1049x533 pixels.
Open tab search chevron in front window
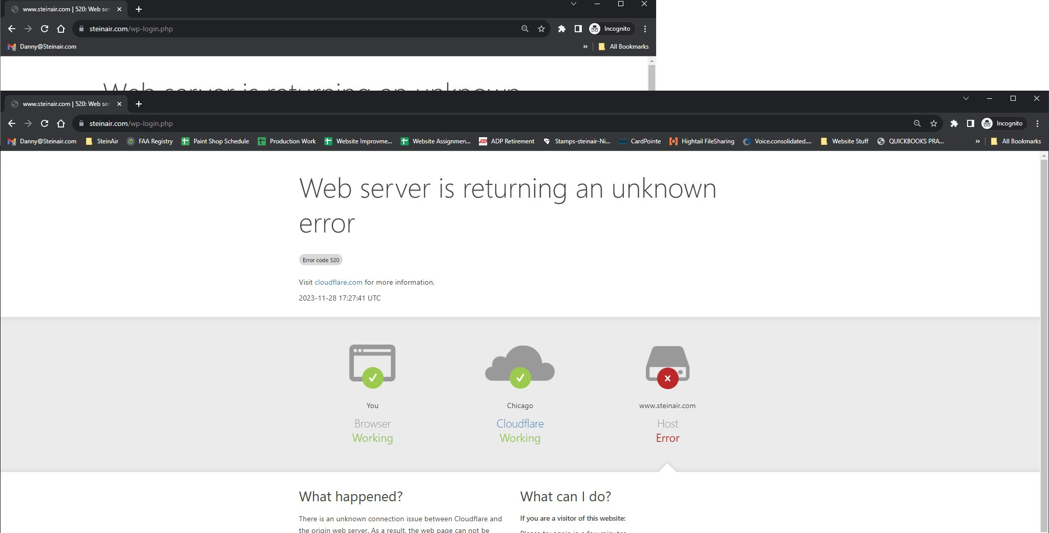(966, 98)
